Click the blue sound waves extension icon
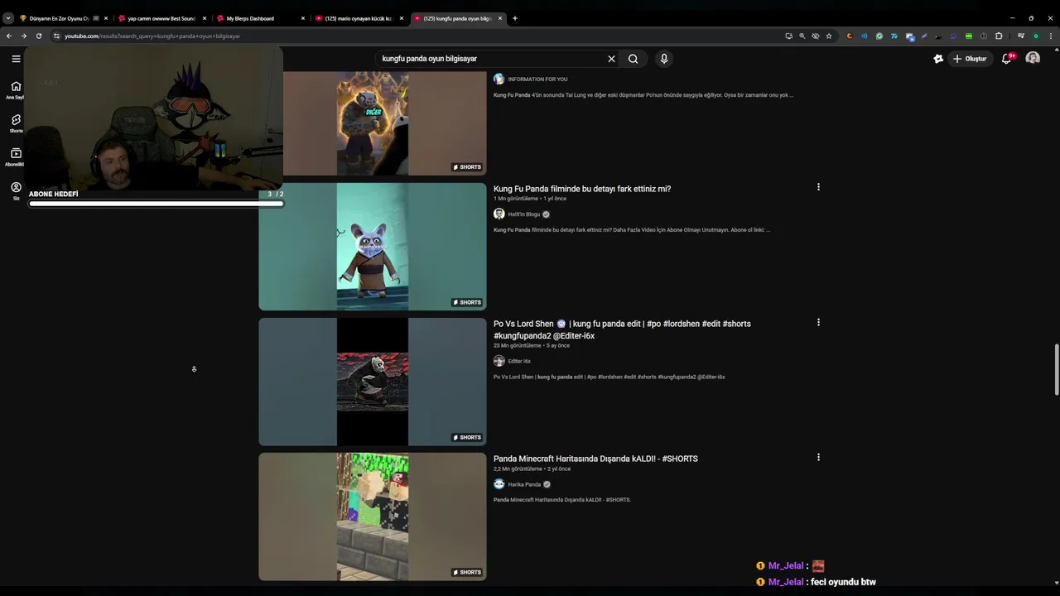This screenshot has width=1060, height=596. pos(865,36)
